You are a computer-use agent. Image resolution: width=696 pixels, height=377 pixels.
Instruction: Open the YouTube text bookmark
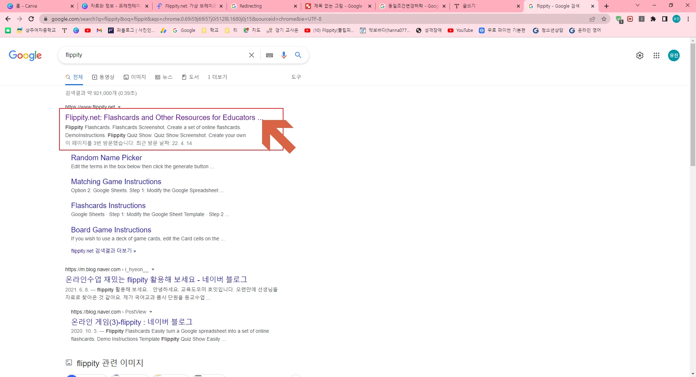click(x=460, y=30)
